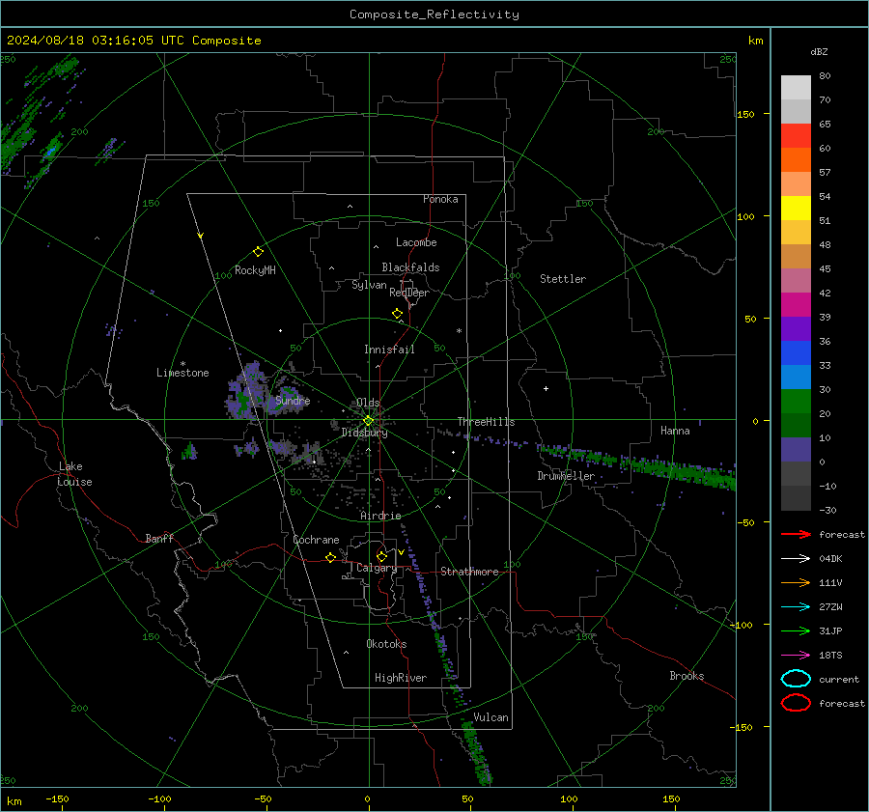Click the yellow diamond marker below Cochrane

click(x=331, y=558)
